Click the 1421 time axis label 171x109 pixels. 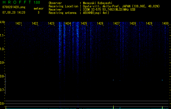(18, 23)
